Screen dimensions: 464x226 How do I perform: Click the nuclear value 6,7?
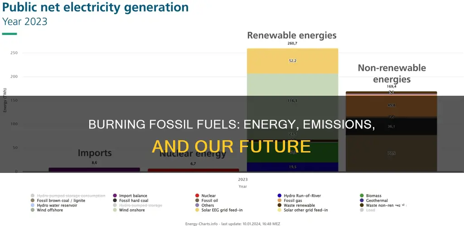click(193, 163)
